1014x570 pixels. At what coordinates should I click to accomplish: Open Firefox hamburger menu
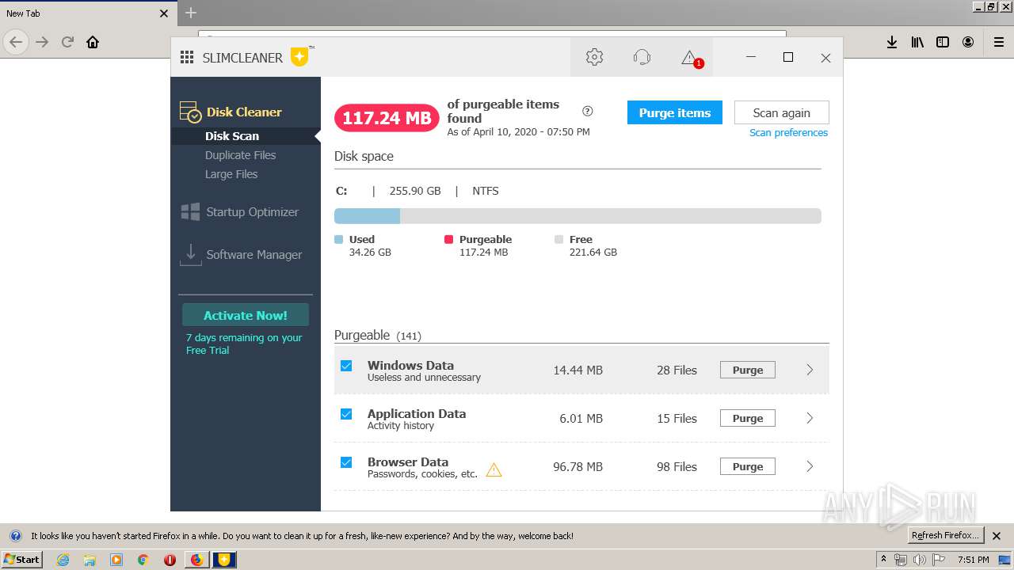pyautogui.click(x=999, y=42)
